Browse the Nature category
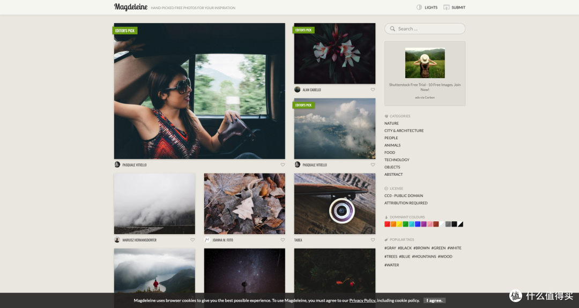This screenshot has height=308, width=579. (391, 123)
